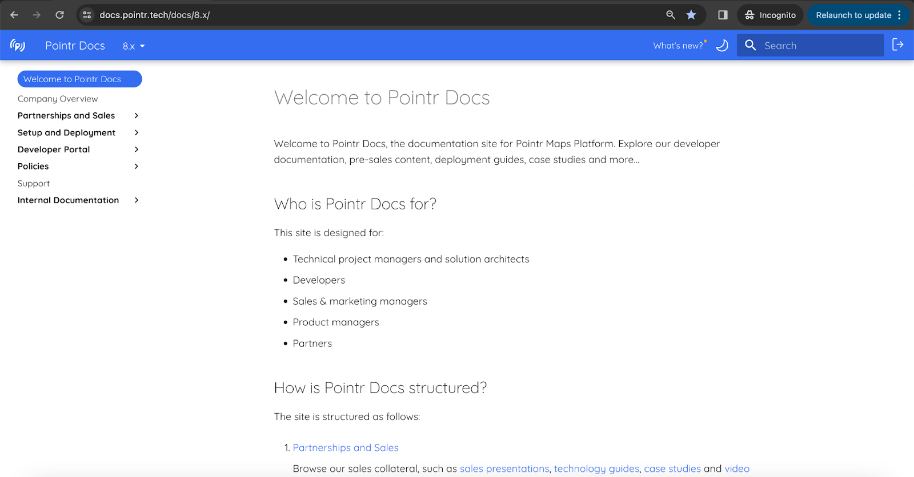Click the logout icon in header
914x477 pixels.
click(898, 45)
